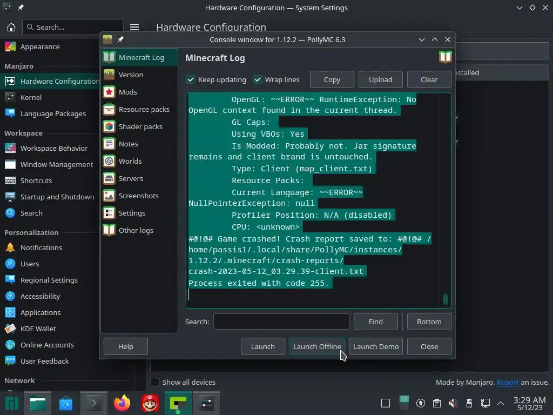Click the System Settings home icon
The height and width of the screenshot is (415, 553).
tap(11, 27)
